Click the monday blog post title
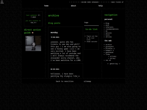Image resolution: width=147 pixels, height=110 pixels. [54, 33]
